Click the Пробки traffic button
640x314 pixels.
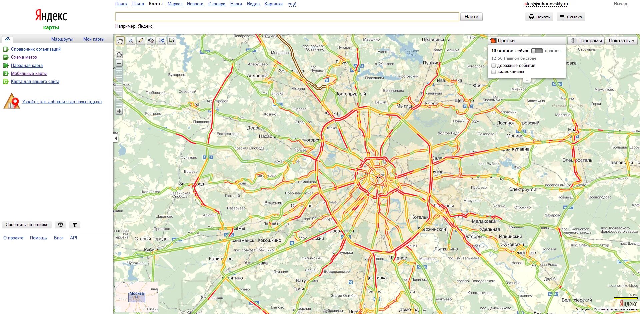[x=527, y=41]
